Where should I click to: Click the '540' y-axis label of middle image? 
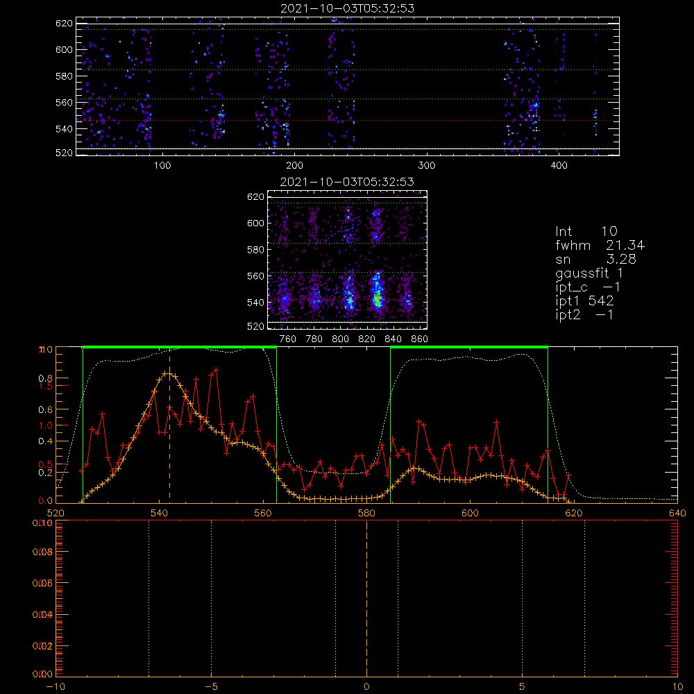pos(255,303)
